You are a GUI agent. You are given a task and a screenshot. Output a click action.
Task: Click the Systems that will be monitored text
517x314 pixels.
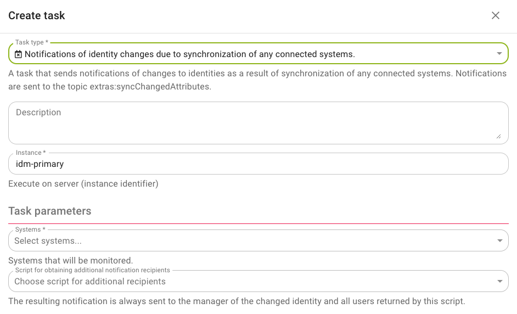coord(71,261)
